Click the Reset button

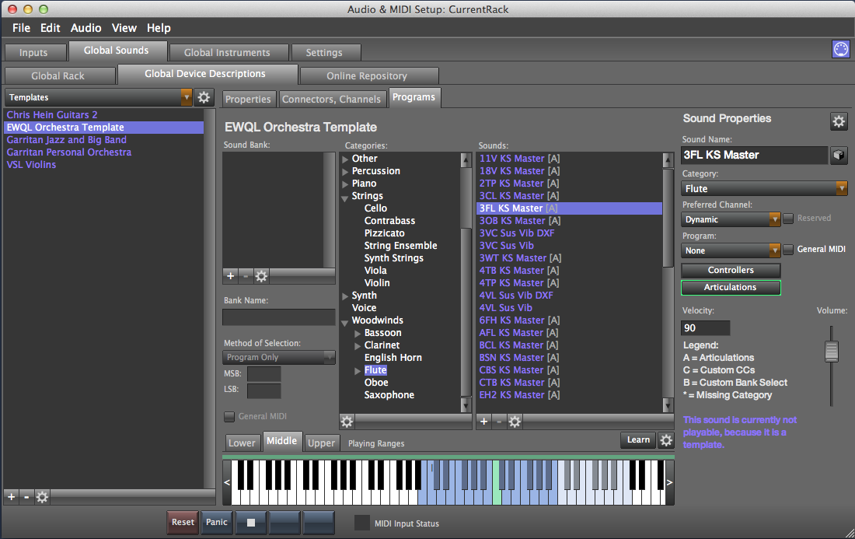coord(183,522)
